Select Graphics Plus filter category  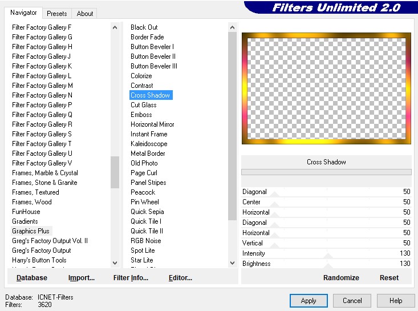31,231
